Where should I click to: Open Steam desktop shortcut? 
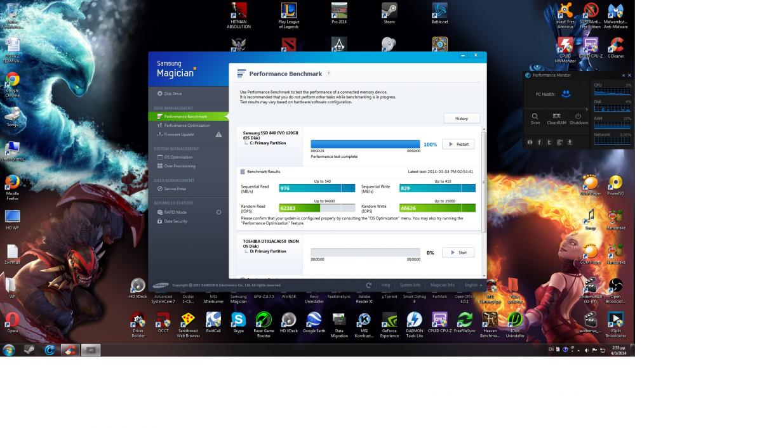[x=389, y=13]
